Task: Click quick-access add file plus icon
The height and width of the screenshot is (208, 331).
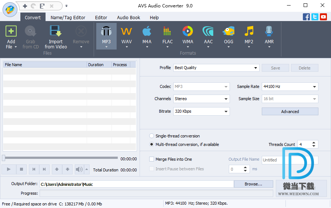Action: click(x=25, y=6)
